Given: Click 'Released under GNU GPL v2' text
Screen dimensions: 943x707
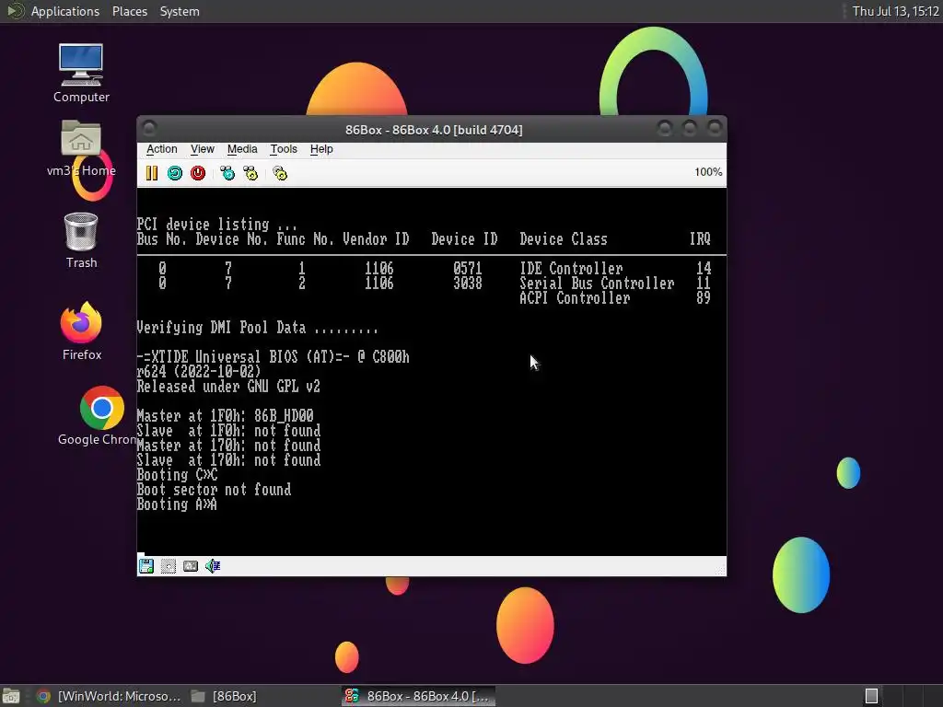Looking at the screenshot, I should (x=228, y=387).
